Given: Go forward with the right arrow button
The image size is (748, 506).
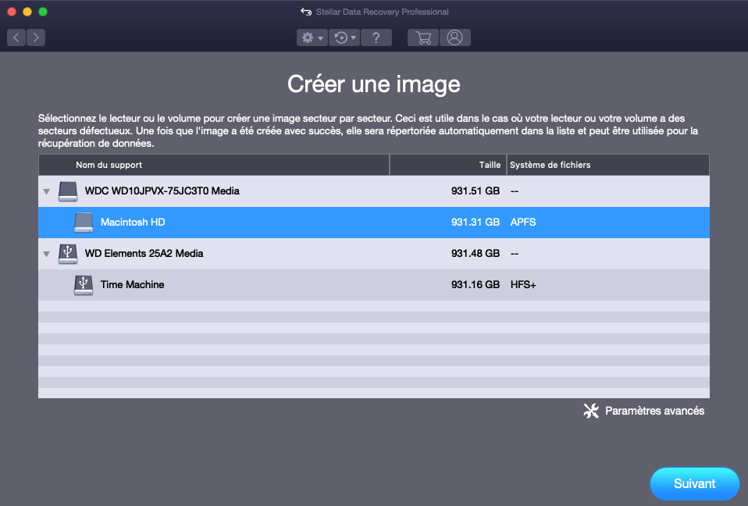Looking at the screenshot, I should [x=36, y=37].
